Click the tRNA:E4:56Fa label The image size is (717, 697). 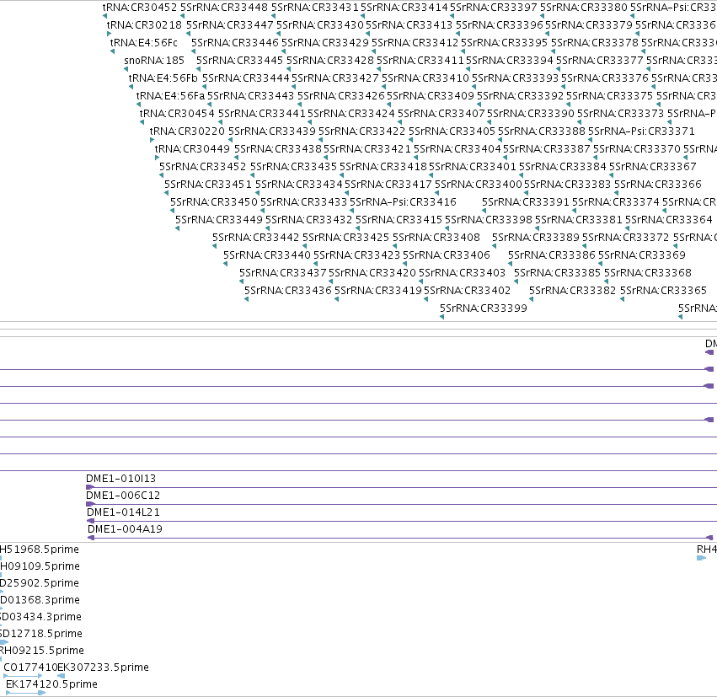pyautogui.click(x=170, y=96)
